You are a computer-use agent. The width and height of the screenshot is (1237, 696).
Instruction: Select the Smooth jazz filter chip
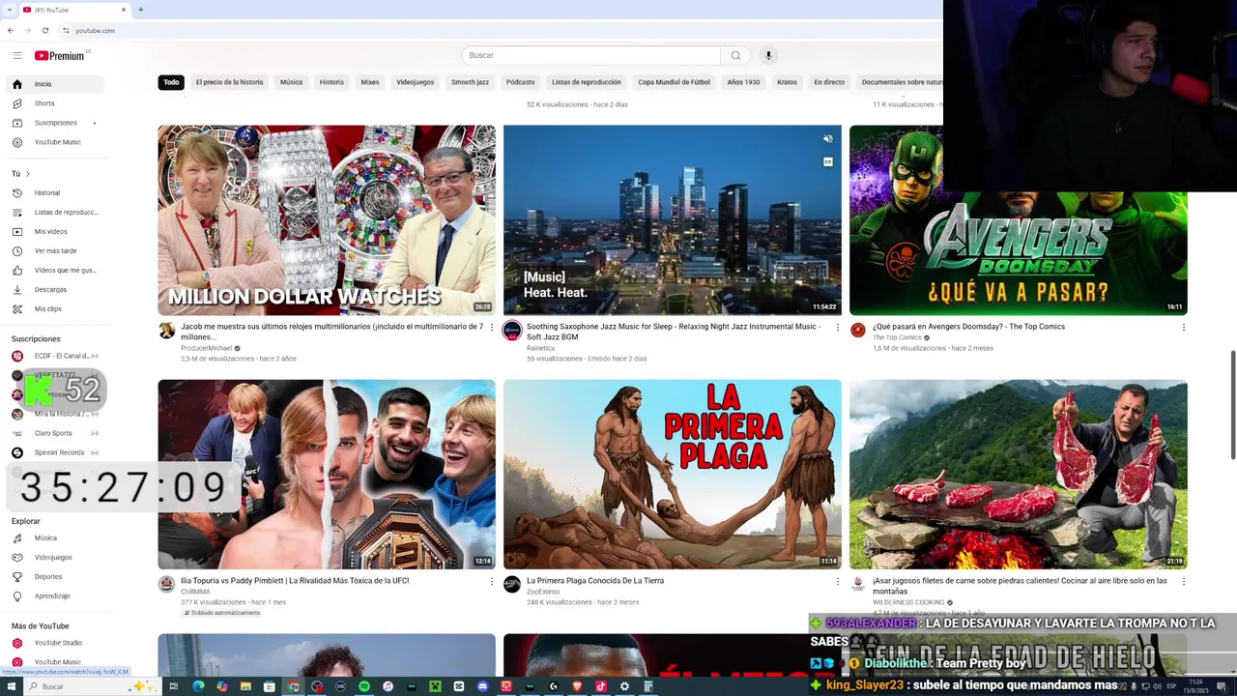click(470, 82)
